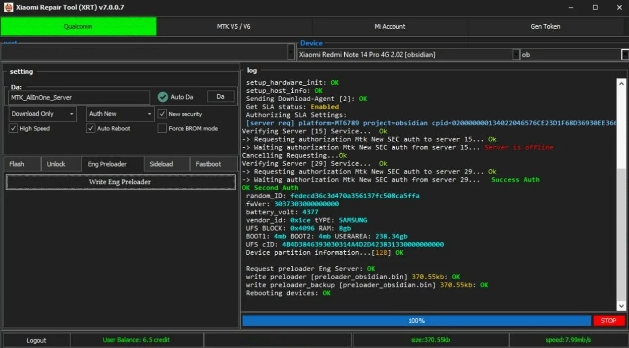Open the Sideload tab
The height and width of the screenshot is (348, 629).
coord(167,164)
